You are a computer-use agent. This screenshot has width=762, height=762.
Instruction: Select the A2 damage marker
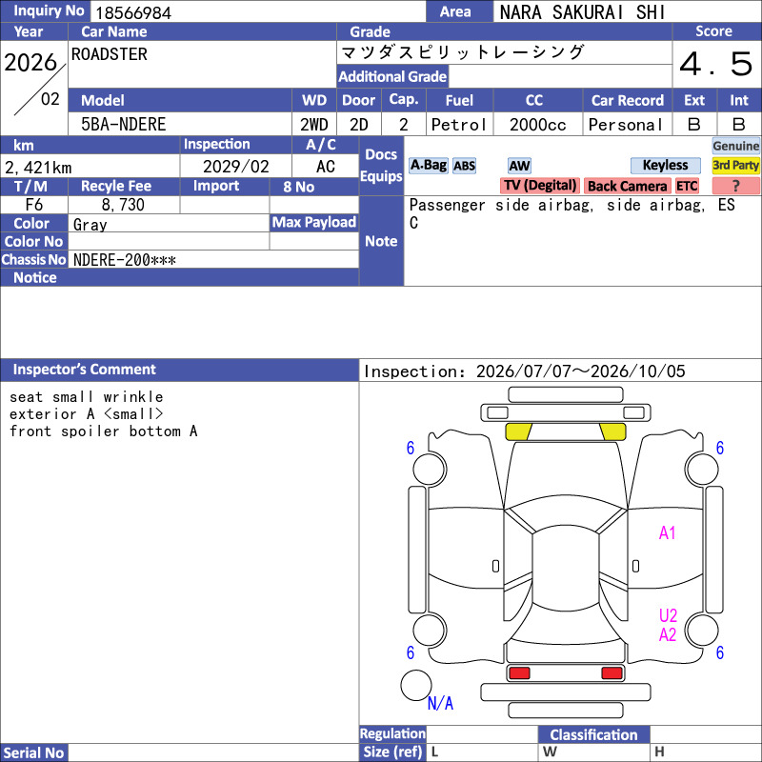(668, 634)
